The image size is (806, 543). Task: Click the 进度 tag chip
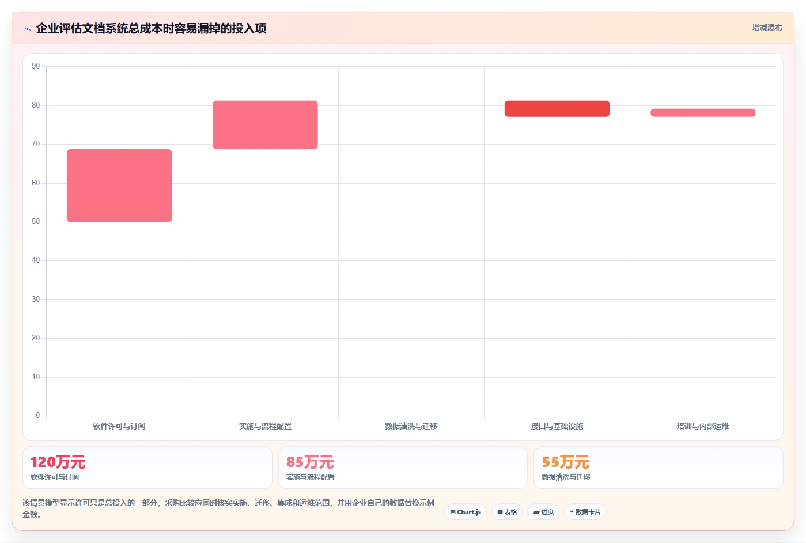tap(543, 512)
